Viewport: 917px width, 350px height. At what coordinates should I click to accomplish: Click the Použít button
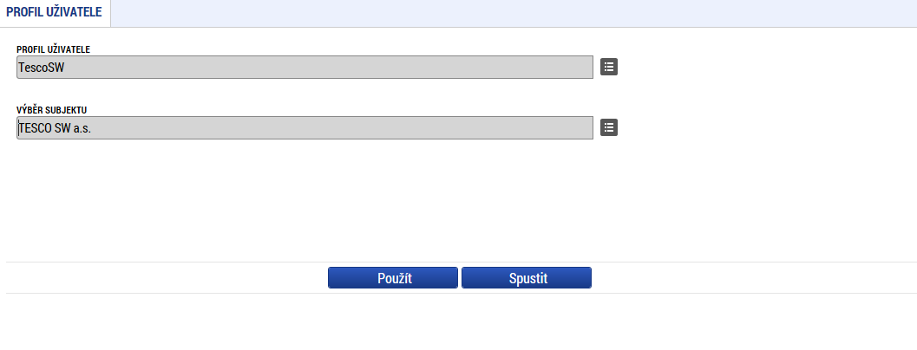(x=392, y=277)
